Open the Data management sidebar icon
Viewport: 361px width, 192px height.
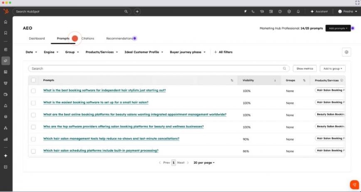(x=6, y=117)
